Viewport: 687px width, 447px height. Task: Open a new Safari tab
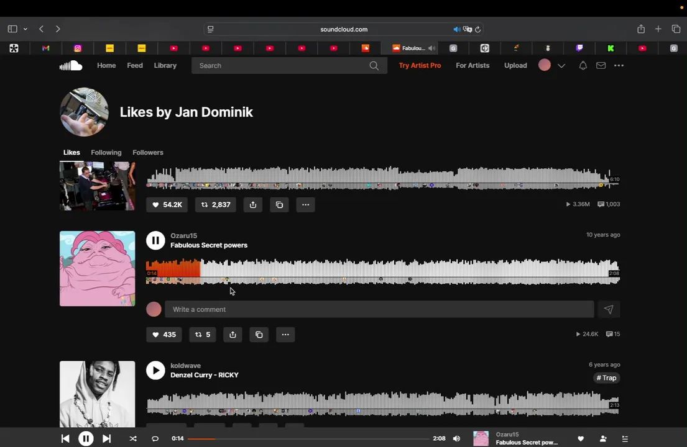pyautogui.click(x=658, y=29)
